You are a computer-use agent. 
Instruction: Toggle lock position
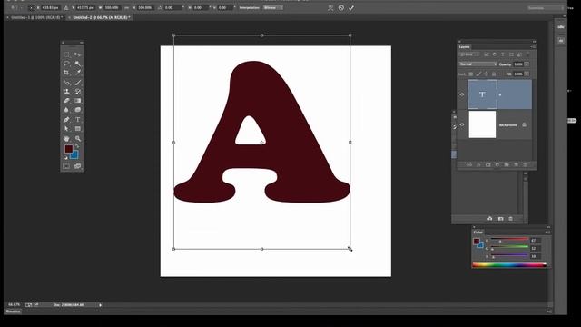[x=487, y=74]
